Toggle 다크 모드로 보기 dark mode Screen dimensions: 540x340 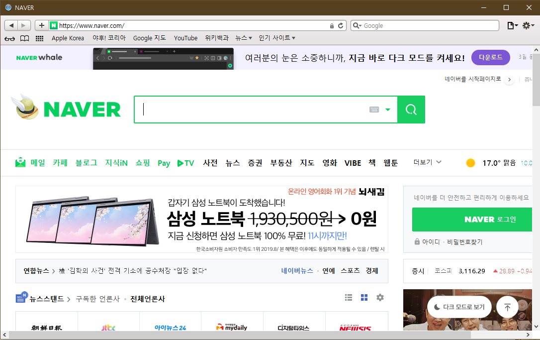pos(459,307)
